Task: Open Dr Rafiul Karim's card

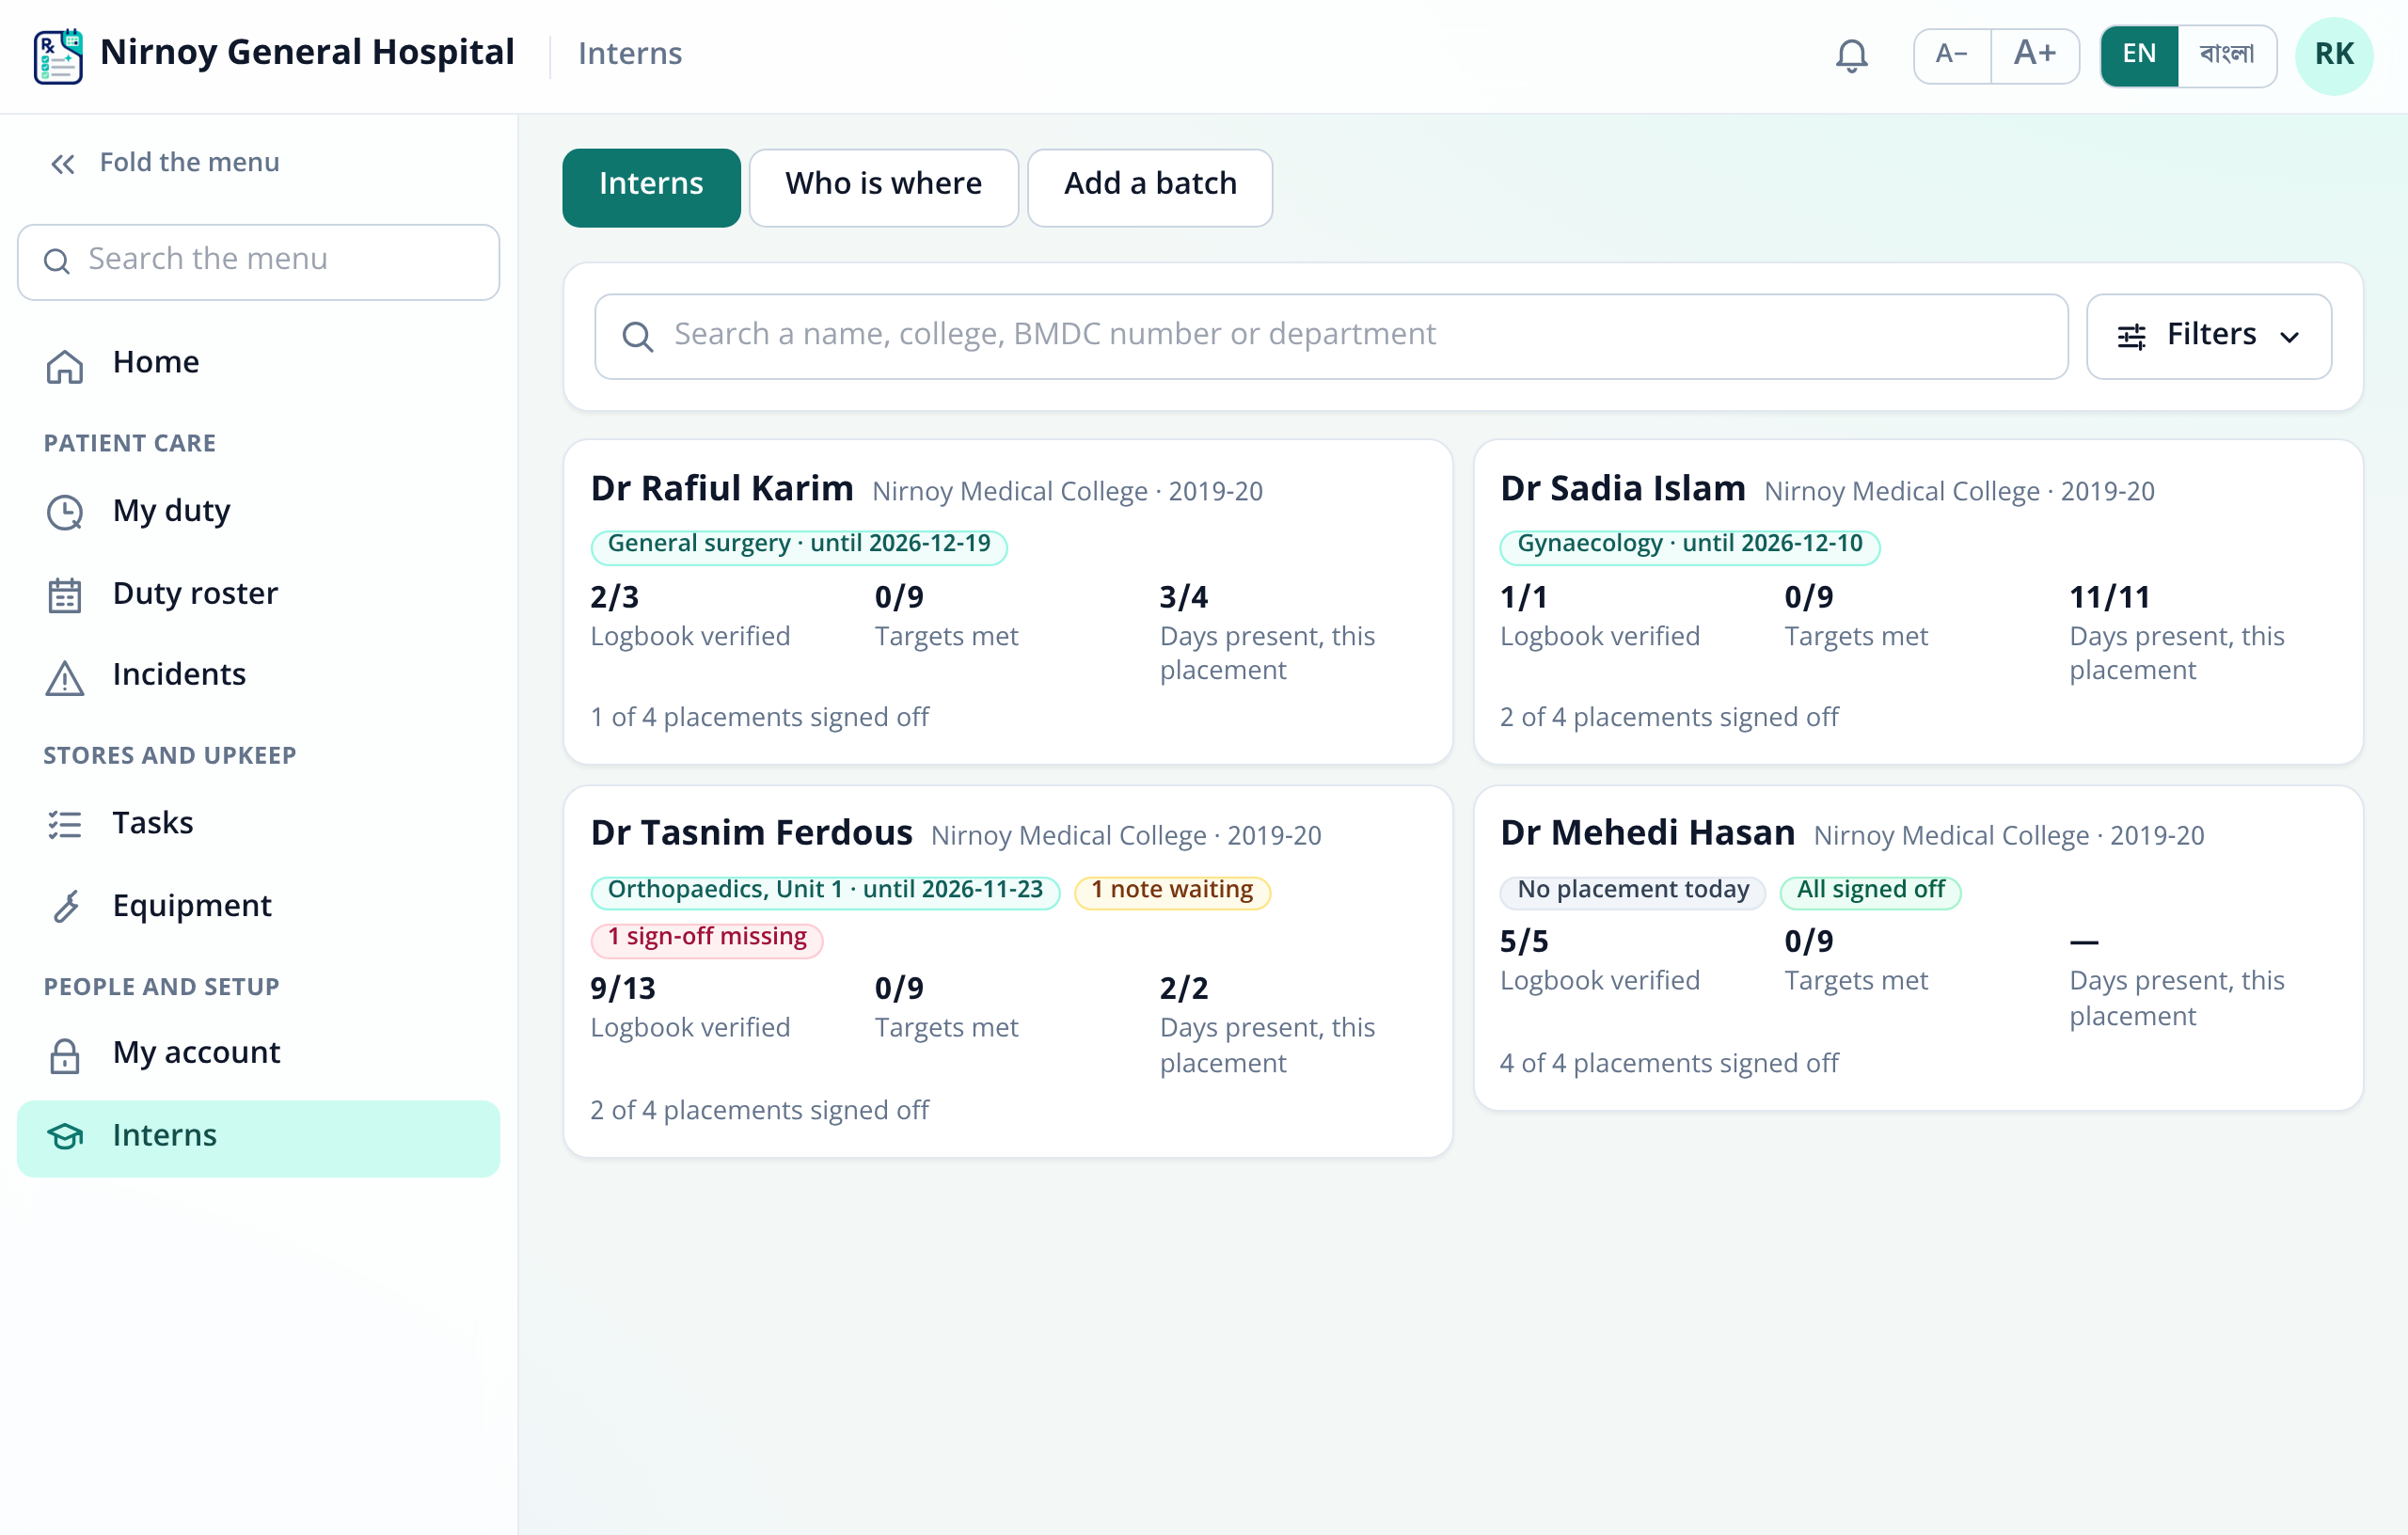Action: point(1007,601)
